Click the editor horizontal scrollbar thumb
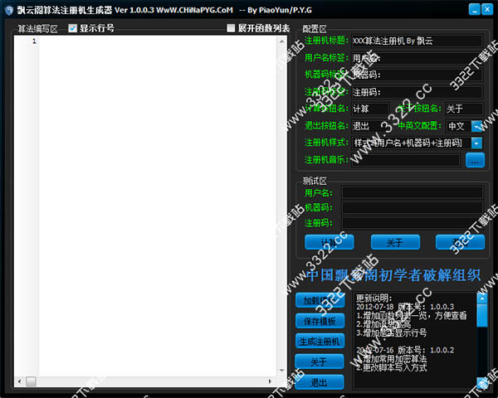This screenshot has width=498, height=398. click(31, 381)
